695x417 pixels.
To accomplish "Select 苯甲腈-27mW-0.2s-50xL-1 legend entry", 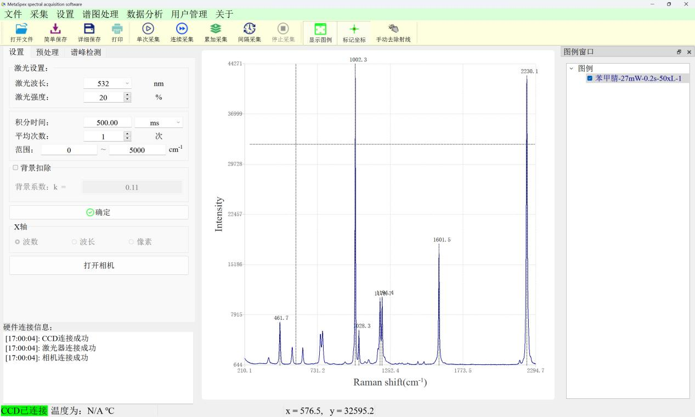I will [637, 78].
